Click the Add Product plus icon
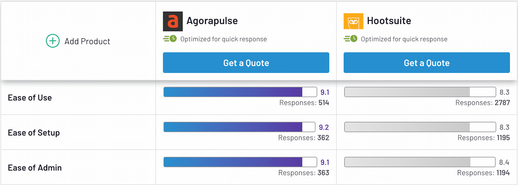This screenshot has height=185, width=518. click(52, 41)
